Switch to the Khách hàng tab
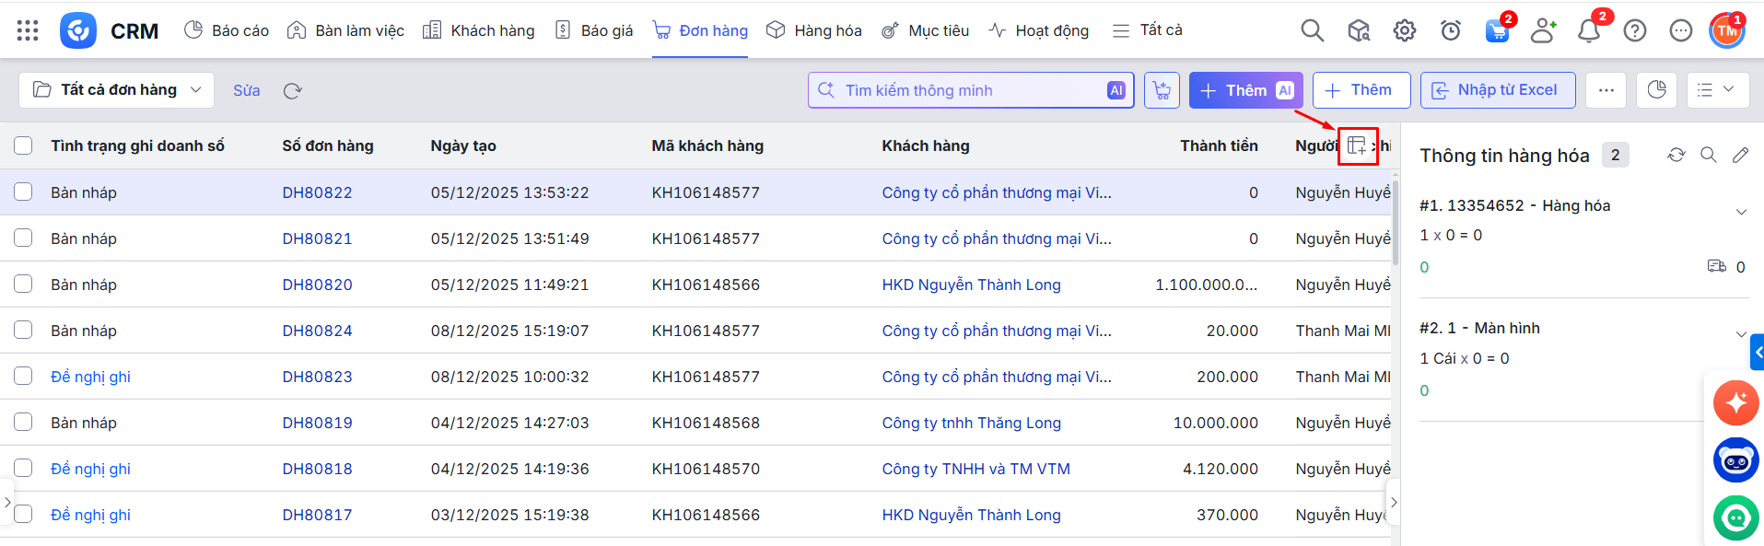The width and height of the screenshot is (1764, 546). click(x=479, y=30)
